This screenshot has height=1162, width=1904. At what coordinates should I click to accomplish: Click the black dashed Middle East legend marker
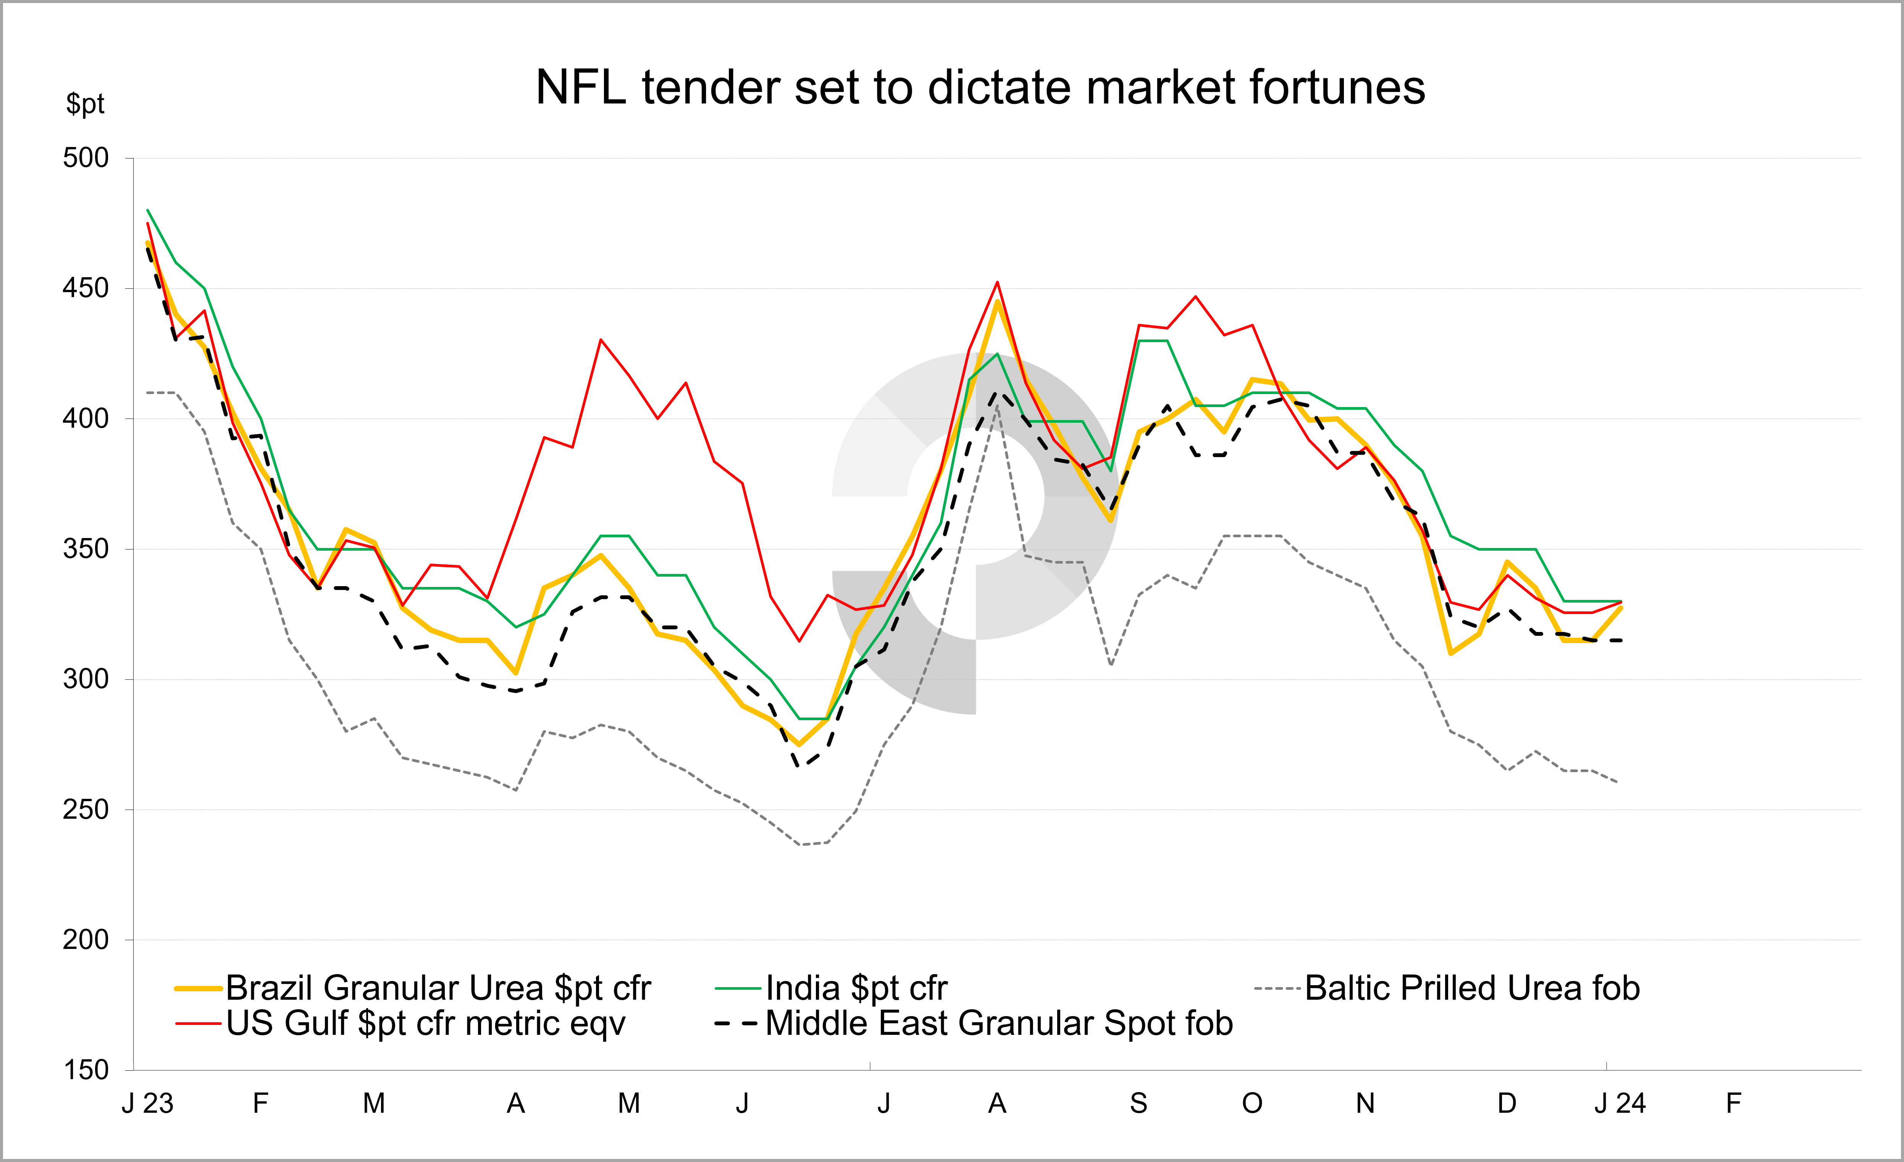tap(736, 1024)
